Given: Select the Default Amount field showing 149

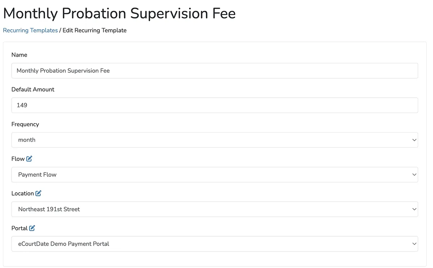Looking at the screenshot, I should [215, 105].
